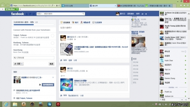Screen dimensions: 190x107
Task: Open the browser home icon
Action: [181, 5]
